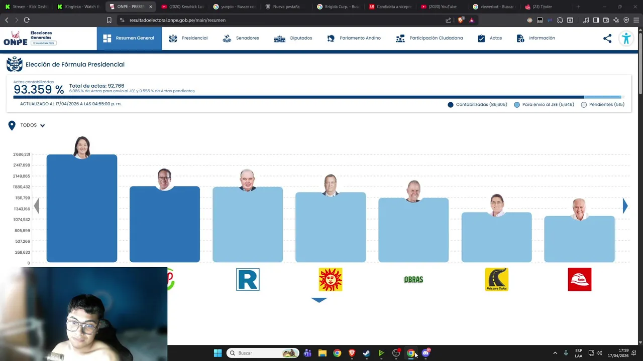This screenshot has height=361, width=643.
Task: Click the second candidate's bar photo
Action: pos(164,179)
